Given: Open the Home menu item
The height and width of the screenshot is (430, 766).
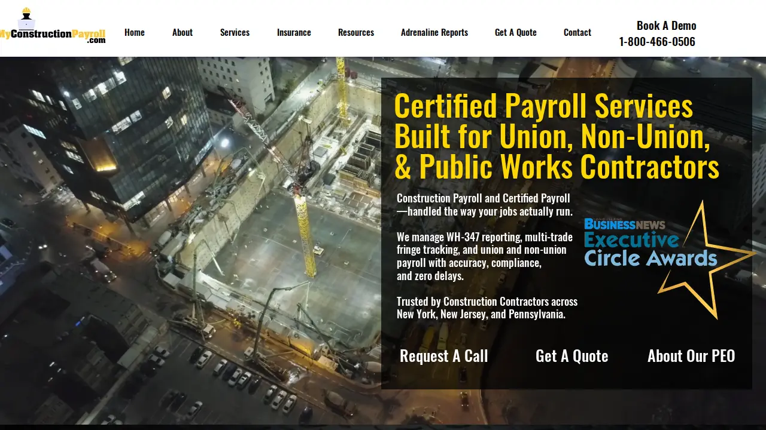Looking at the screenshot, I should (135, 32).
